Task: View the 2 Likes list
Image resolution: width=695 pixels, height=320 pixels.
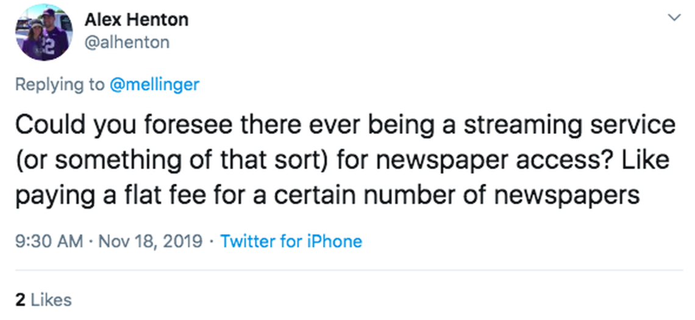Action: click(x=43, y=299)
